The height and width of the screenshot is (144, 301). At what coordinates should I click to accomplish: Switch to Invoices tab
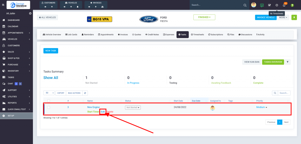(123, 35)
